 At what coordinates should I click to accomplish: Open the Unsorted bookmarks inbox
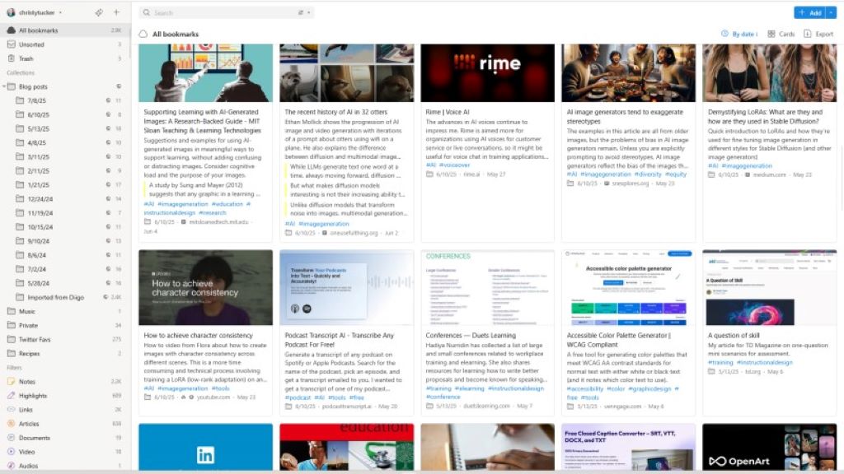(31, 44)
